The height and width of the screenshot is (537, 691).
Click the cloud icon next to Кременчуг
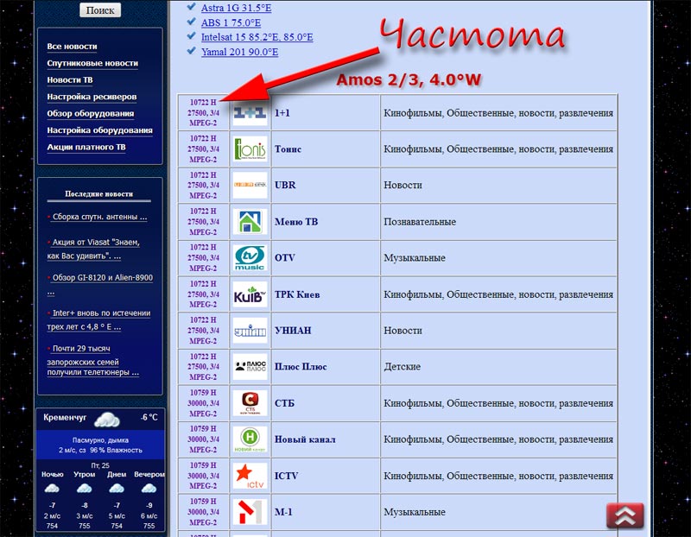[x=106, y=420]
